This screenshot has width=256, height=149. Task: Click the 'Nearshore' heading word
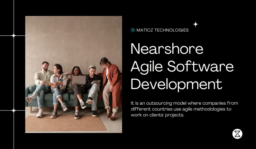[x=167, y=49]
